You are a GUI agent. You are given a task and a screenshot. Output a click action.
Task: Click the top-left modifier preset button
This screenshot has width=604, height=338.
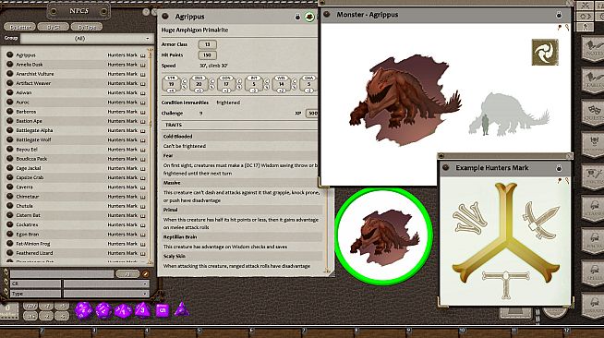30,306
